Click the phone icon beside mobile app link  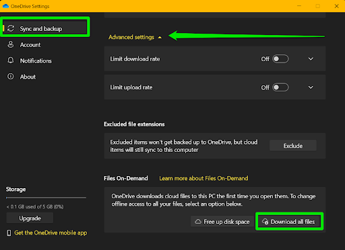[x=9, y=233]
